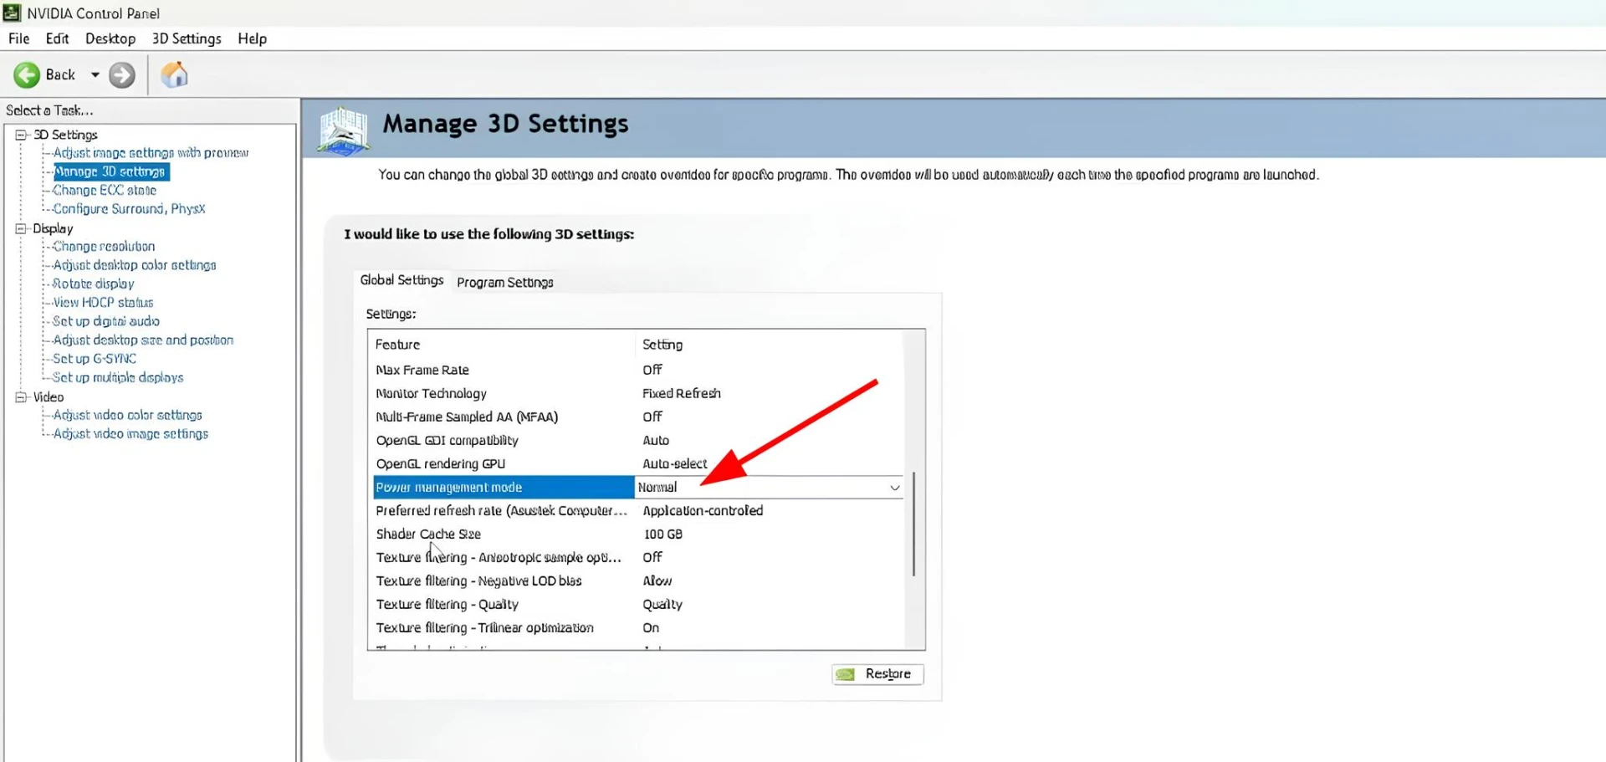The height and width of the screenshot is (762, 1606).
Task: Select the Max Frame Rate row
Action: (638, 370)
